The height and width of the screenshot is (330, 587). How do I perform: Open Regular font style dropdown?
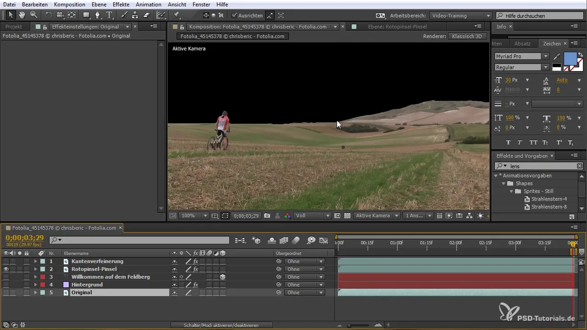(522, 67)
